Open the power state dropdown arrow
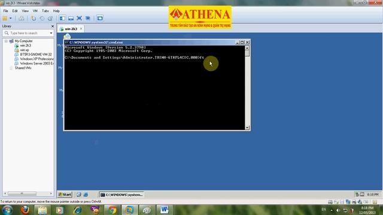The width and height of the screenshot is (383, 215). (x=11, y=19)
